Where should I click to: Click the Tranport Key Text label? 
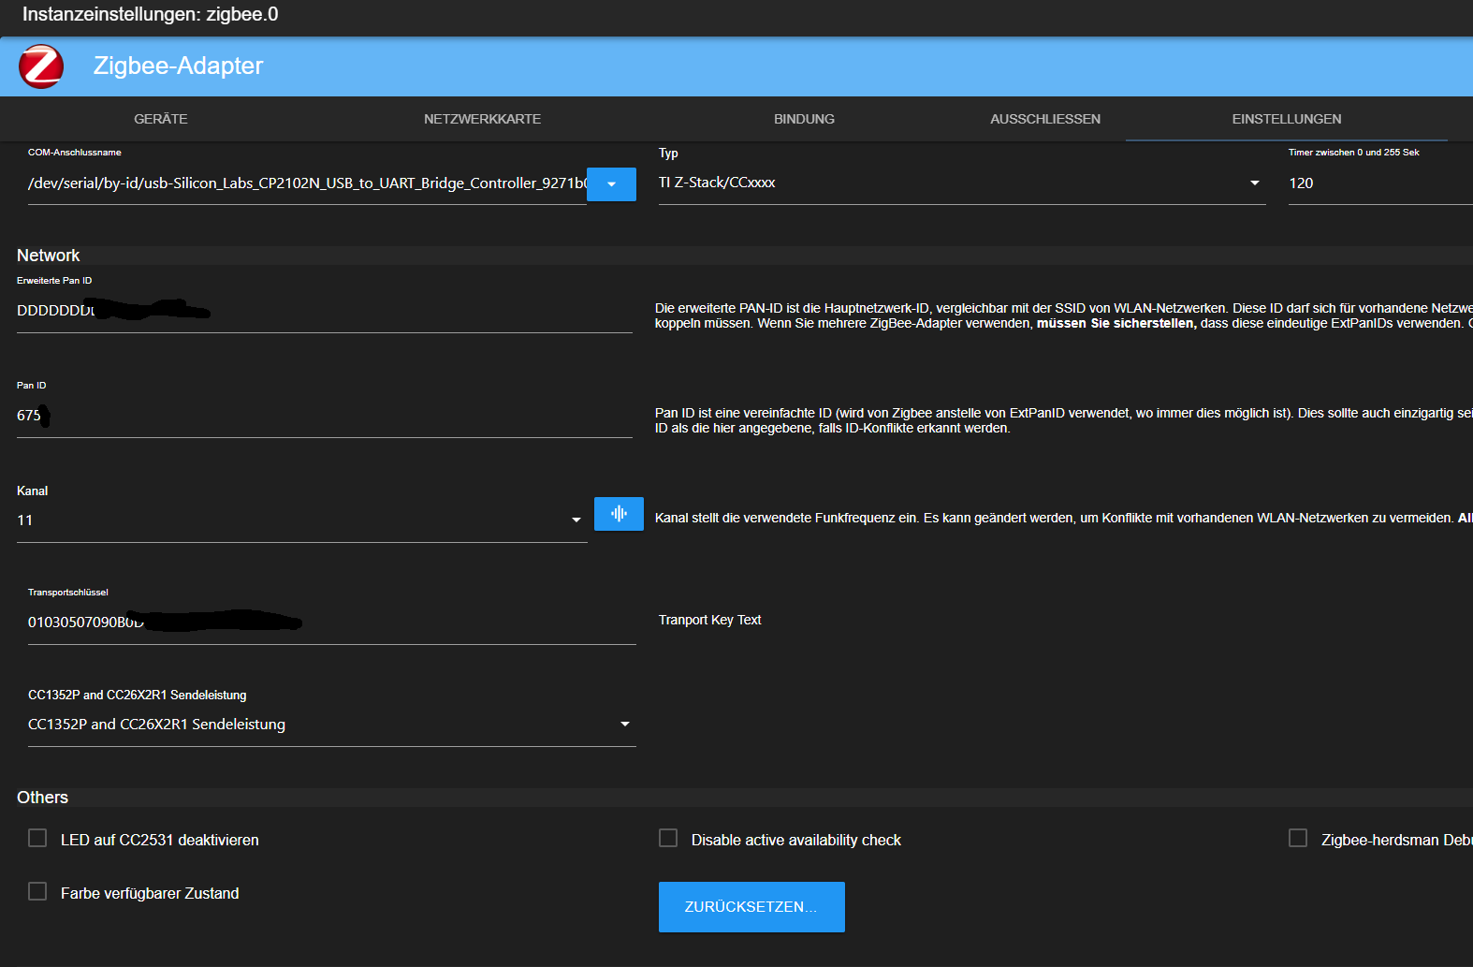click(x=709, y=620)
